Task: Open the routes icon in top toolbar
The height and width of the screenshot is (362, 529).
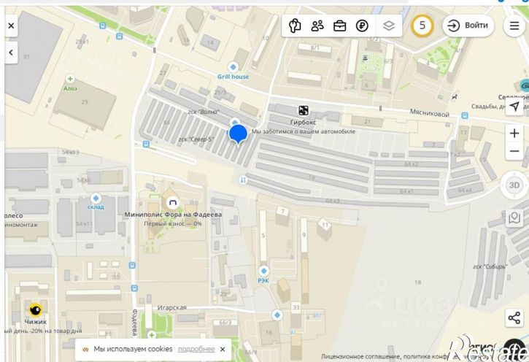Action: coord(295,26)
